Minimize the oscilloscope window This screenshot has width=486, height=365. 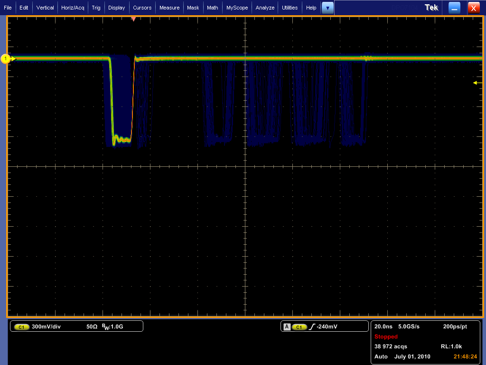coord(454,8)
